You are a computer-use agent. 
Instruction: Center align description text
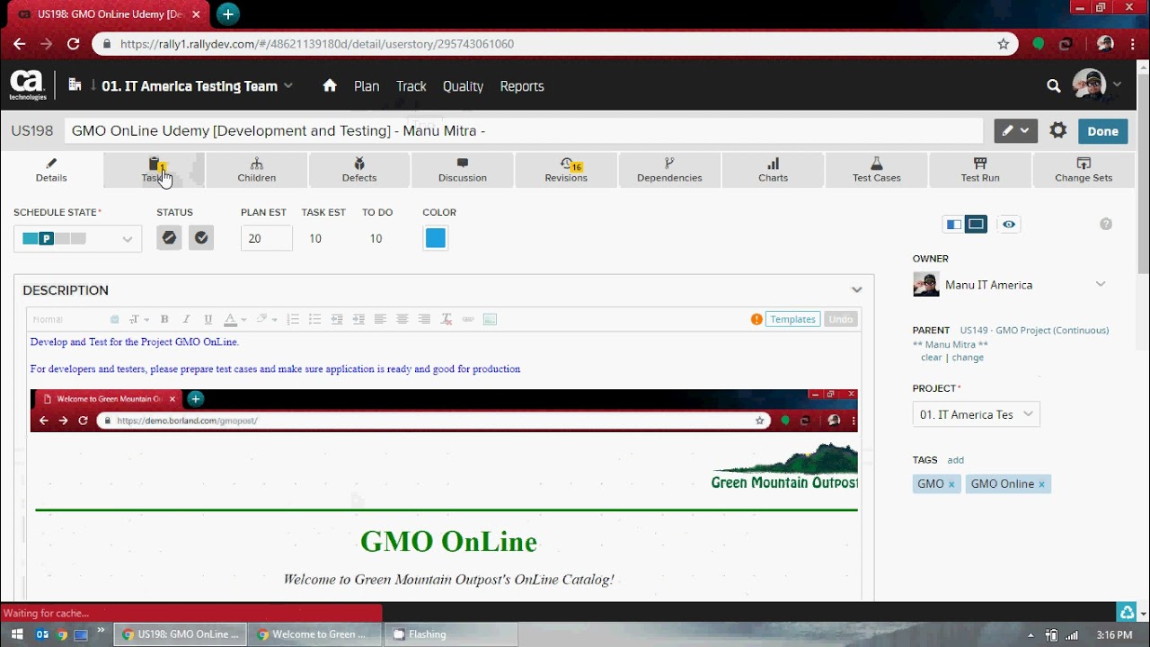[x=402, y=319]
